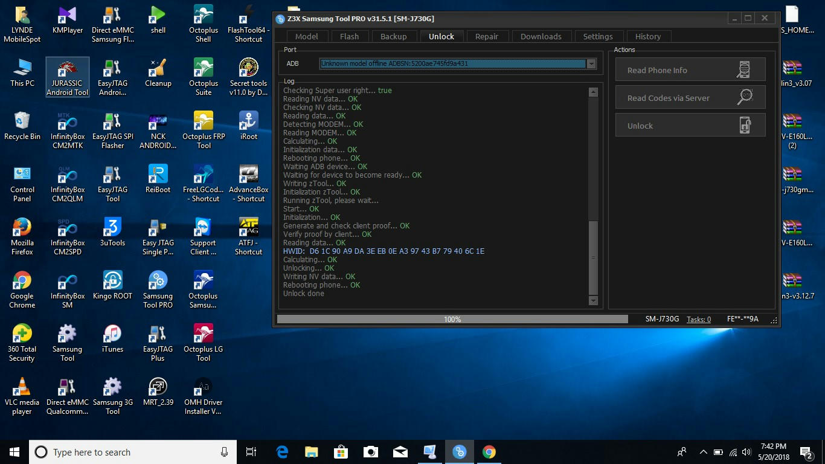
Task: Click the log scrollbar down arrow
Action: pyautogui.click(x=593, y=300)
